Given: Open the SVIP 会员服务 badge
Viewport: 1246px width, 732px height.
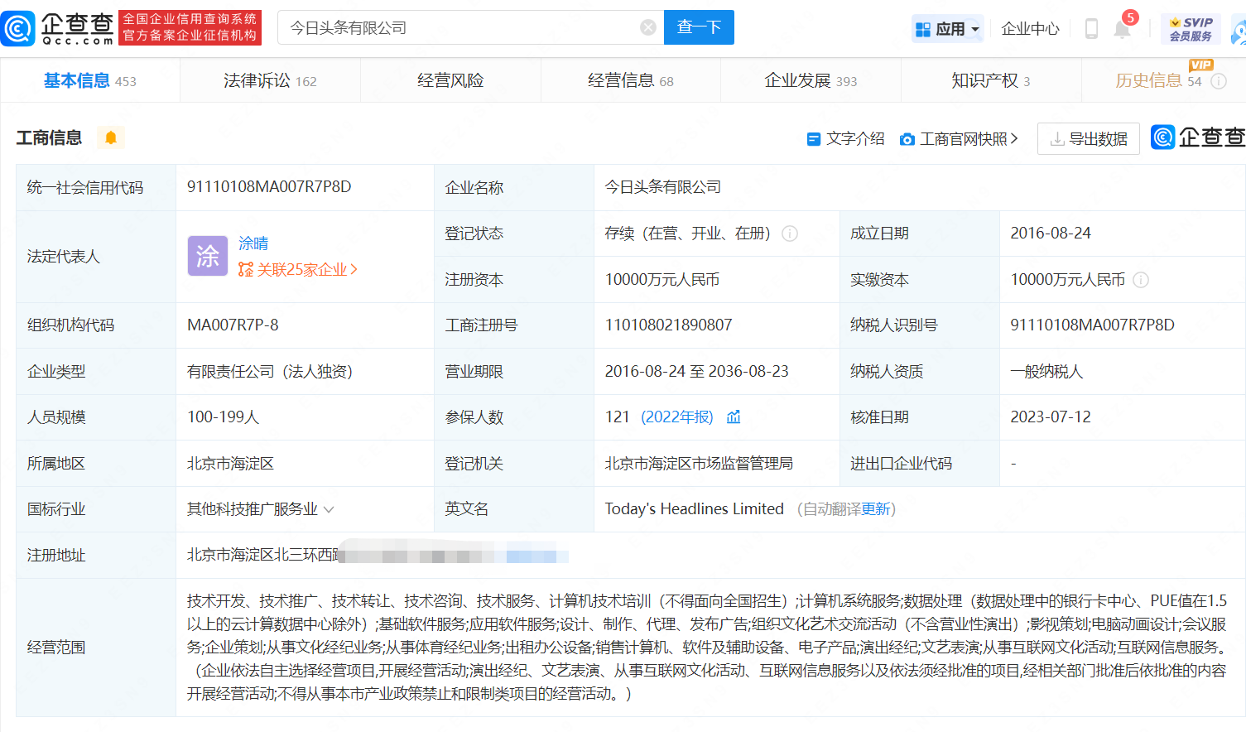Looking at the screenshot, I should [x=1191, y=29].
